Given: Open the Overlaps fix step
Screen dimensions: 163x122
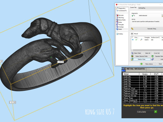Looking at the screenshot, I should (120, 27).
